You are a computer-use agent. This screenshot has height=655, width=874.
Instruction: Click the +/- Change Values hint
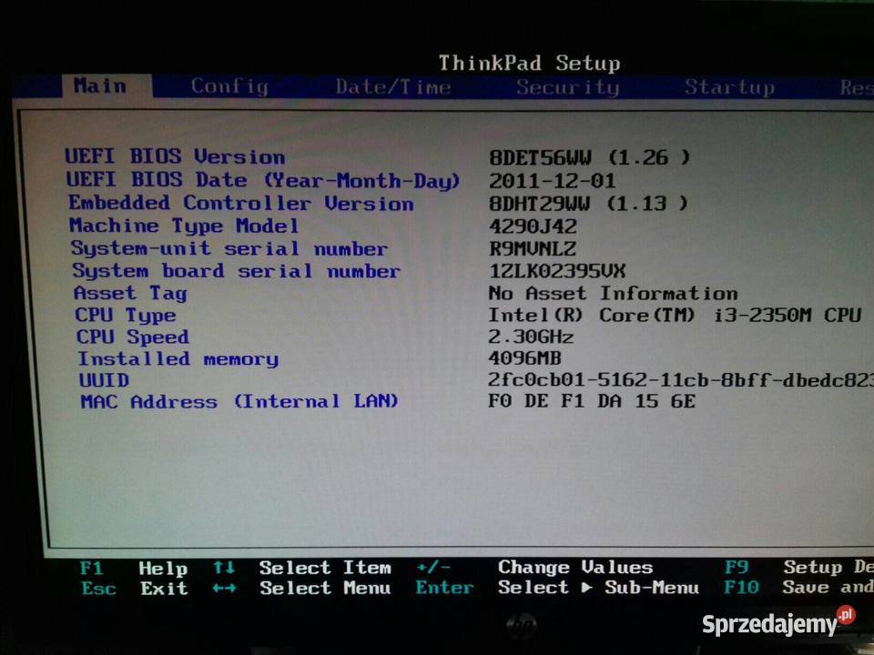(x=534, y=568)
